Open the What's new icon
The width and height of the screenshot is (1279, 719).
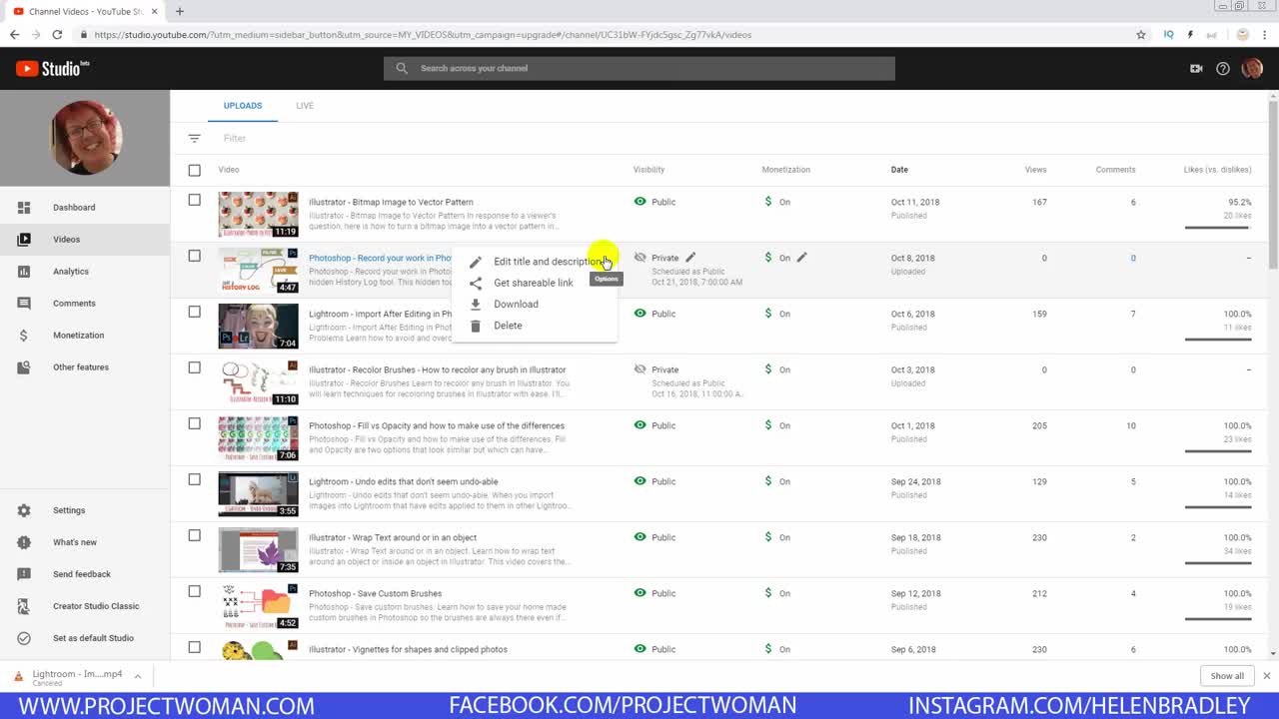(x=24, y=542)
